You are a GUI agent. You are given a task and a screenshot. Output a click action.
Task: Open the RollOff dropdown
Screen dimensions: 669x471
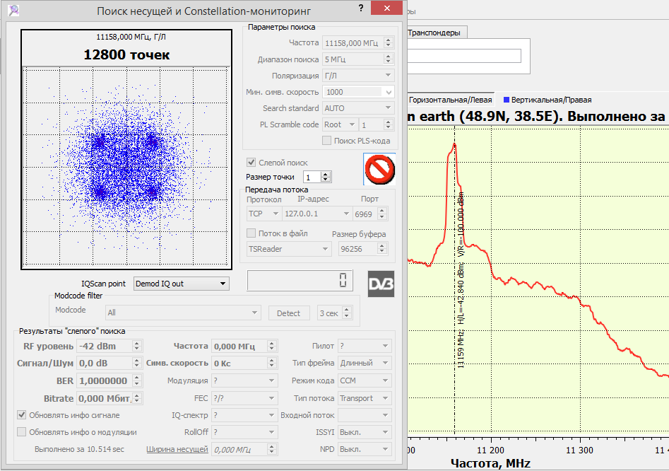click(245, 431)
